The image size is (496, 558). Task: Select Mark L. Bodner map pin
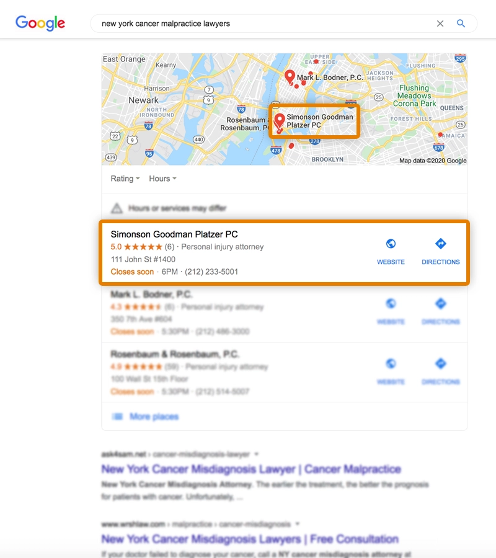(x=290, y=76)
